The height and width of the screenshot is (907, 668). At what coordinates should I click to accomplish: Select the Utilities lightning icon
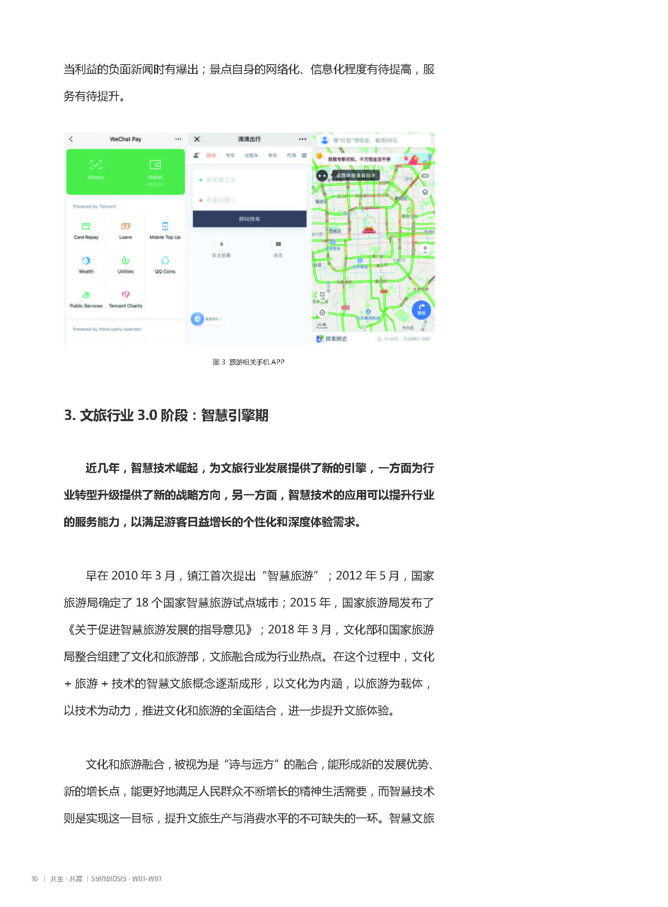125,261
